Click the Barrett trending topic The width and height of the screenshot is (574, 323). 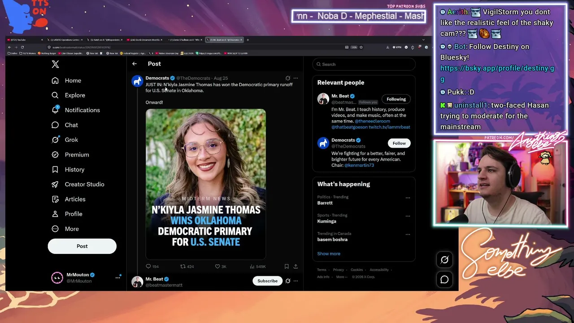[325, 203]
